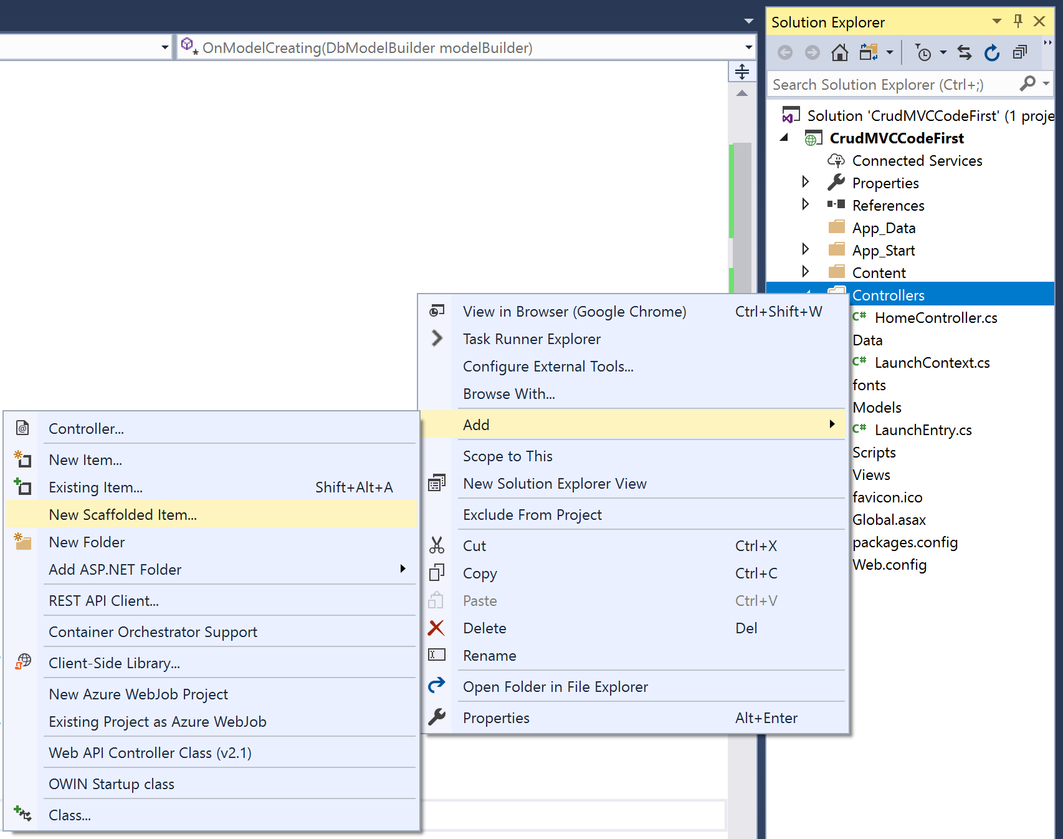Click the Pending Changes Filter clock icon
Screen dimensions: 1063x839
(923, 53)
